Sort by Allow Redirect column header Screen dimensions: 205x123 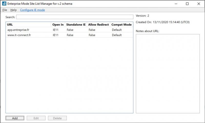[x=98, y=24]
